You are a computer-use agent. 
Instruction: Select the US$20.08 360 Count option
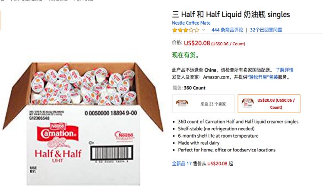click(269, 104)
